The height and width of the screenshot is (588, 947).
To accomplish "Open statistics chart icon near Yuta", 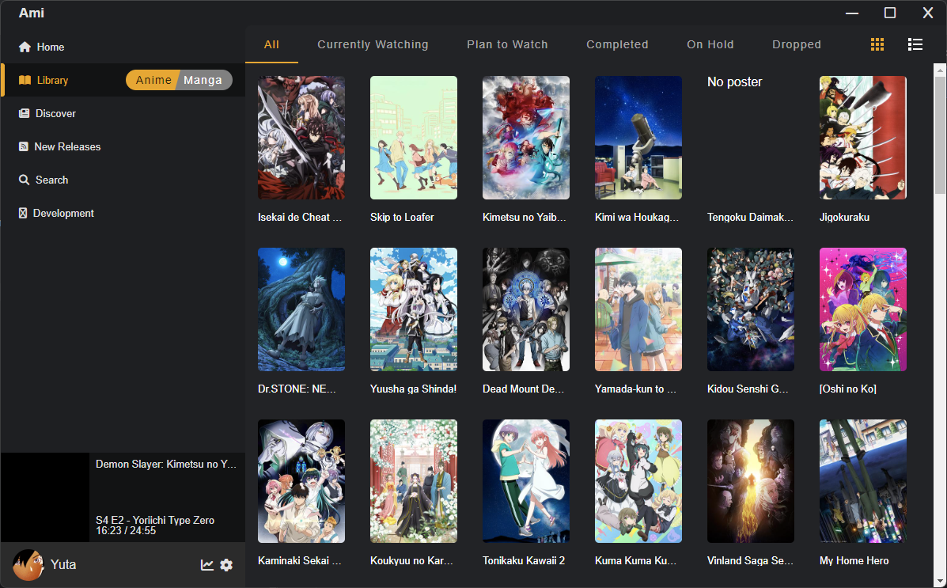I will pos(207,565).
